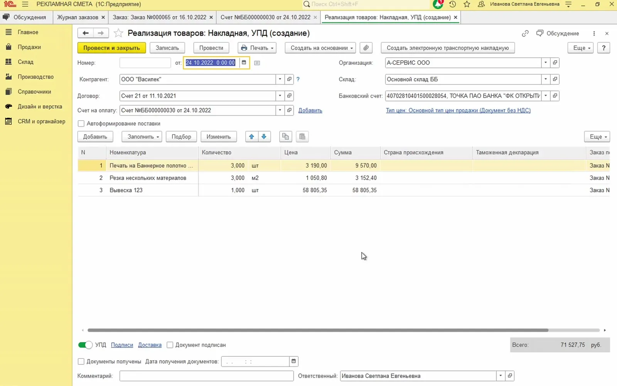This screenshot has width=617, height=386.
Task: Check Документы получены checkbox
Action: click(x=81, y=361)
